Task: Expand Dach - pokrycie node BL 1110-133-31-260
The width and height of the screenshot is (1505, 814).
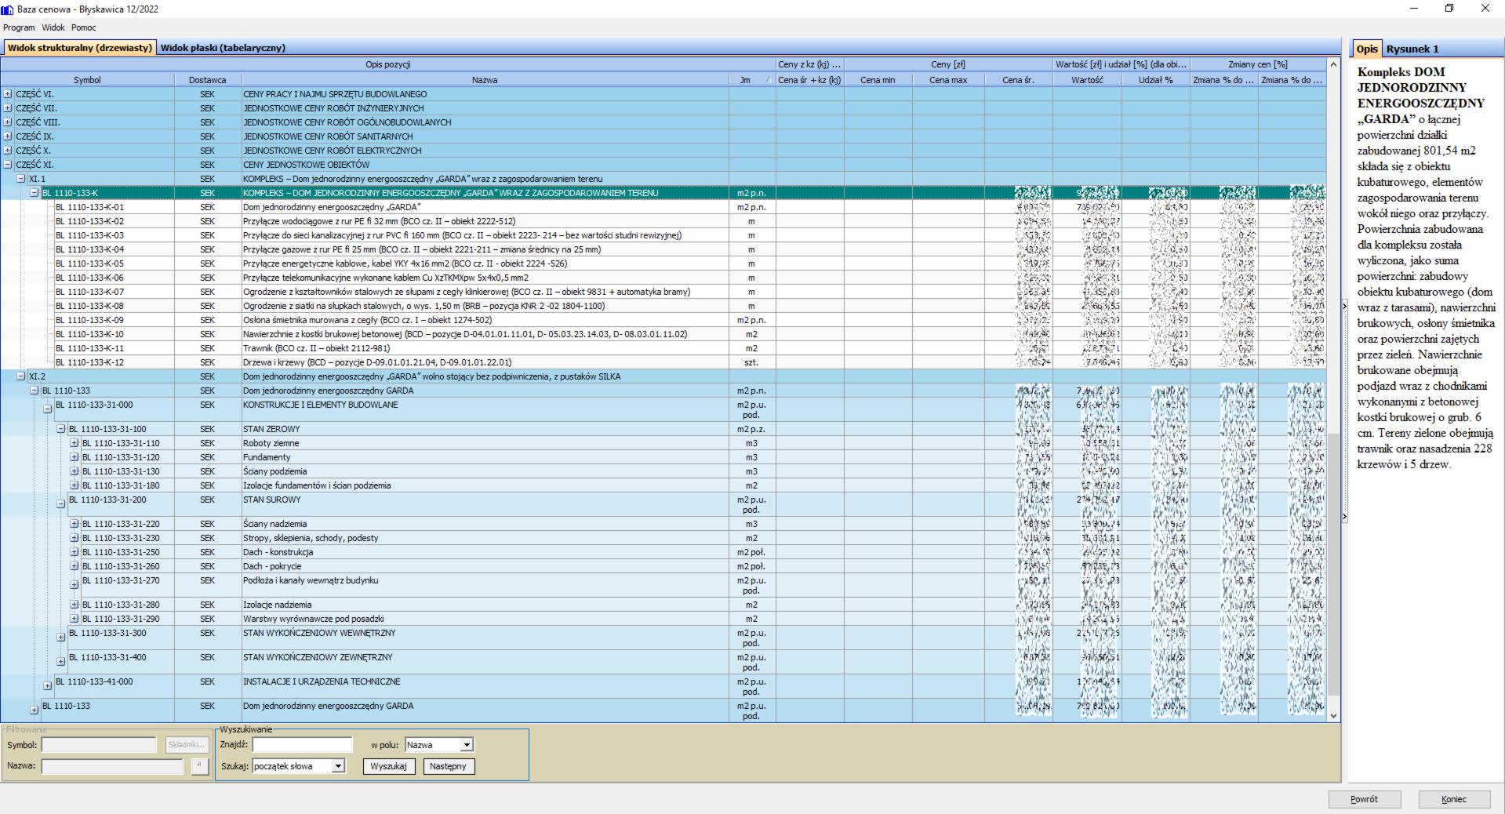Action: [75, 566]
